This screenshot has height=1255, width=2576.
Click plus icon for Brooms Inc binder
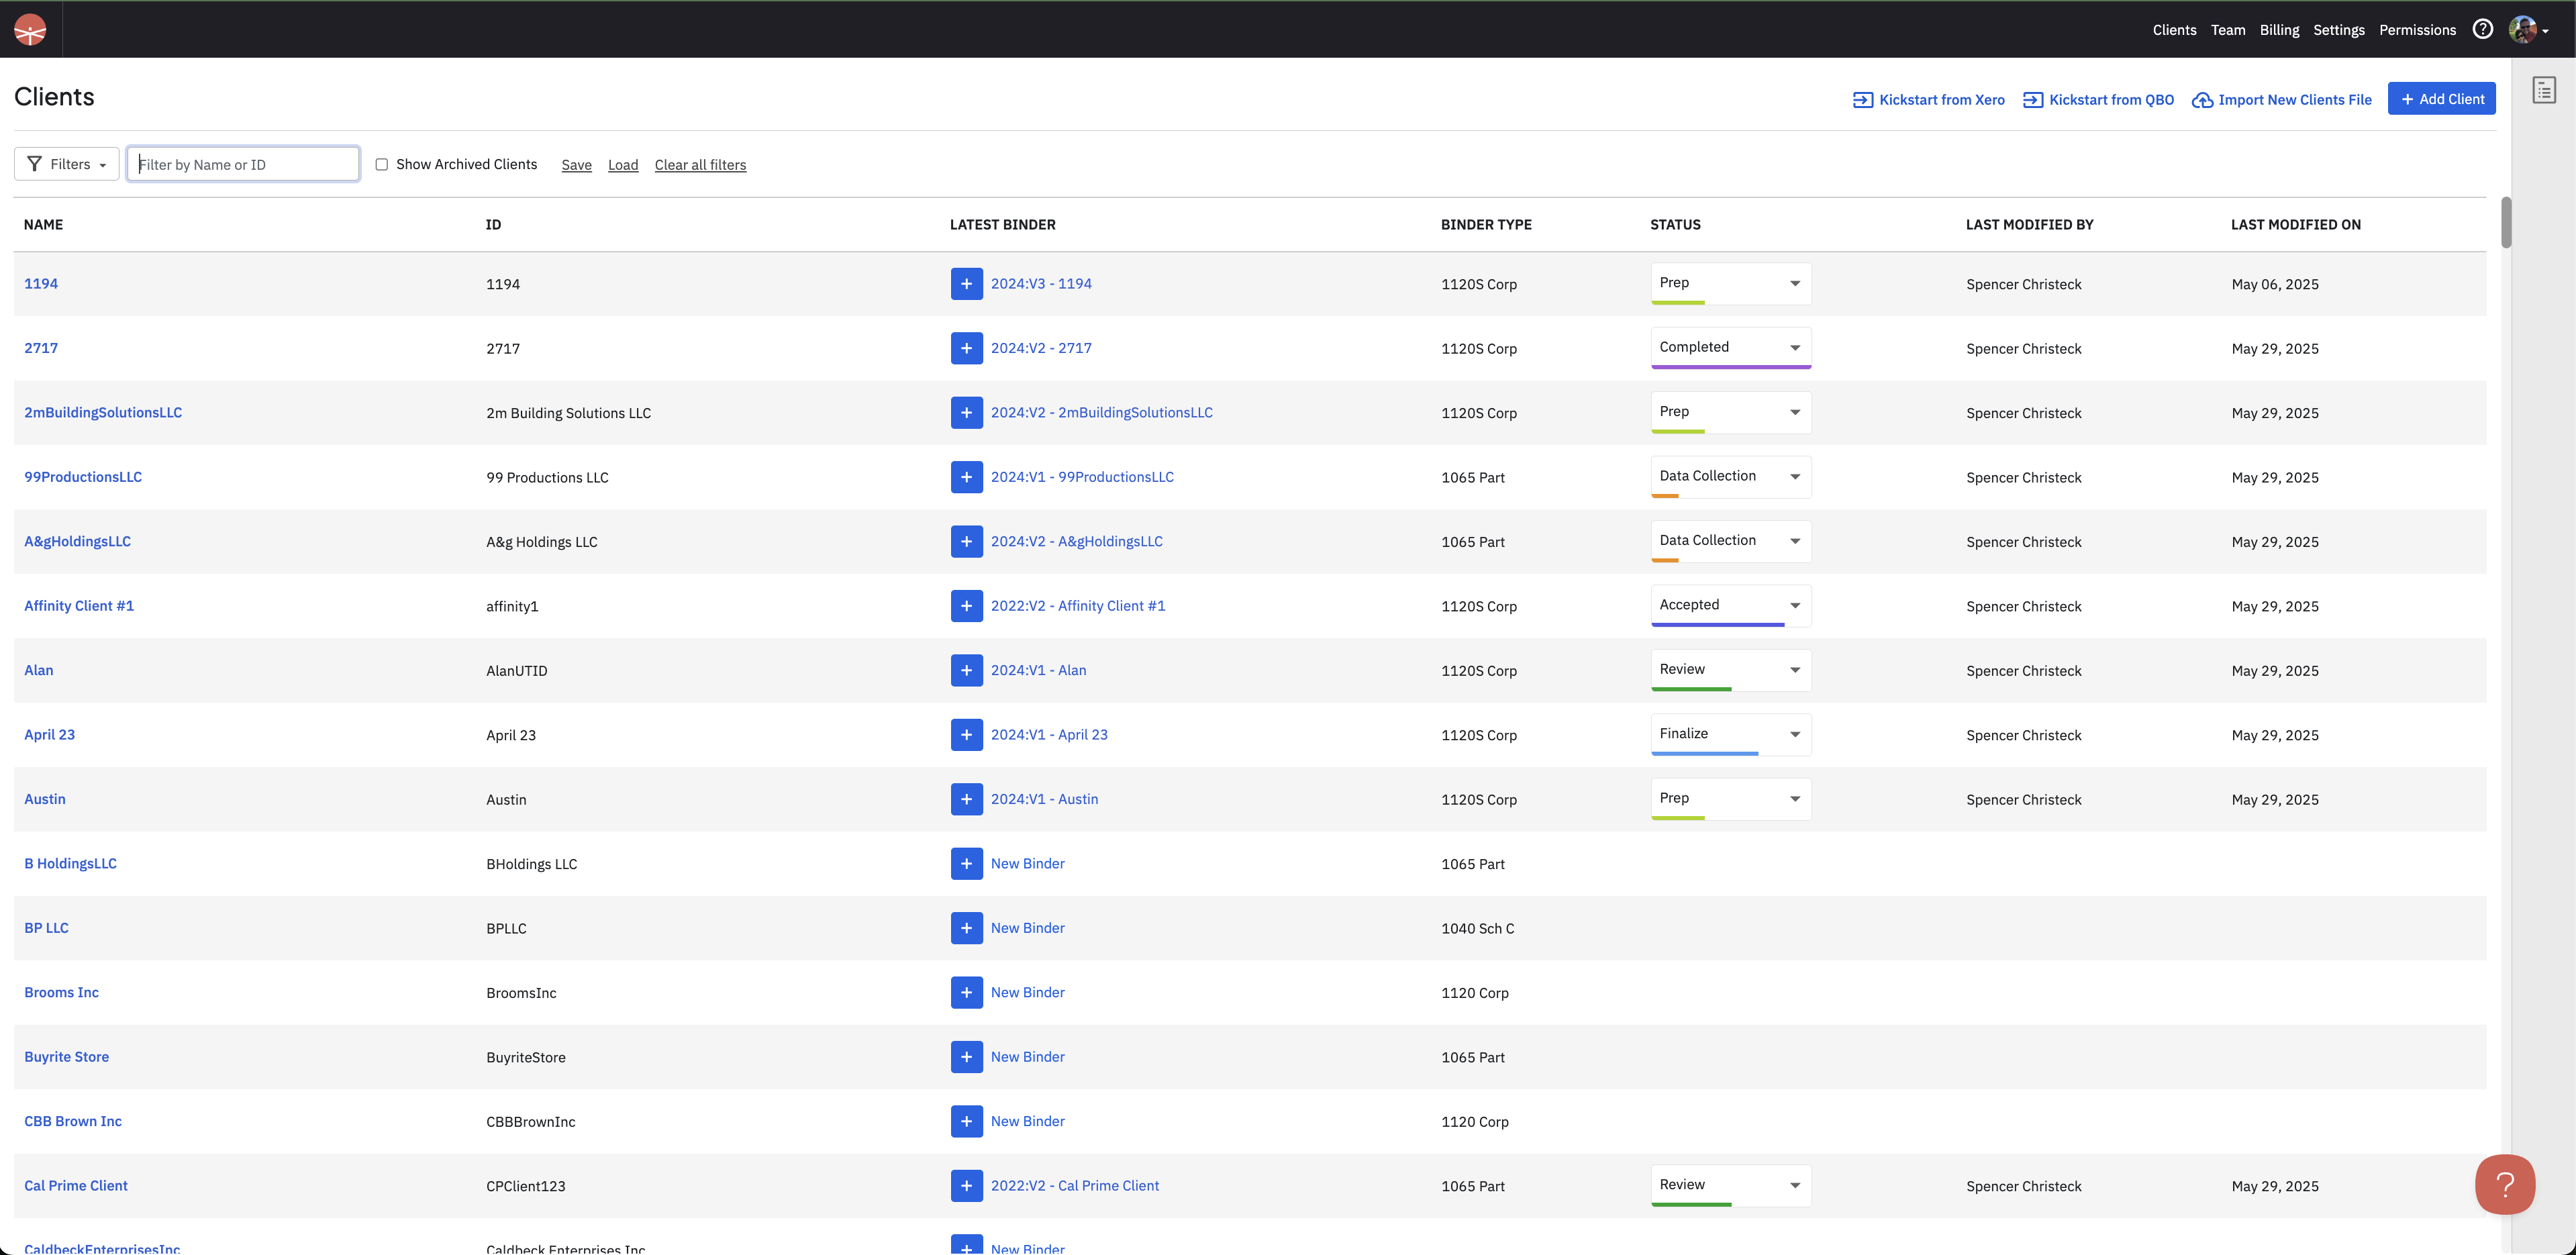(966, 992)
